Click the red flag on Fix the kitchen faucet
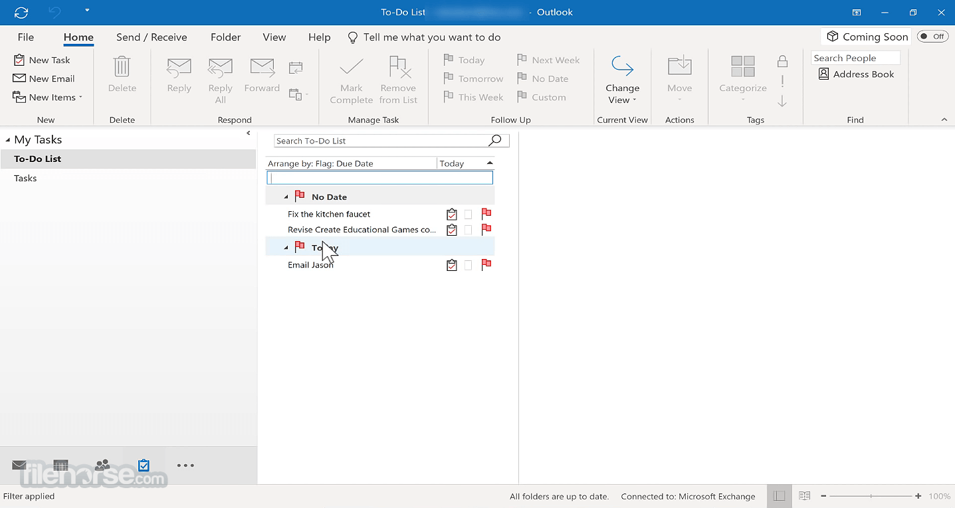Screen dimensions: 955x508 pyautogui.click(x=486, y=213)
